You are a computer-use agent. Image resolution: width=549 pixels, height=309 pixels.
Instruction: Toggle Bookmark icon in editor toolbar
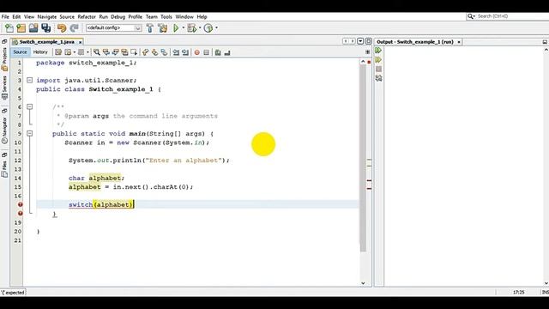(x=164, y=52)
